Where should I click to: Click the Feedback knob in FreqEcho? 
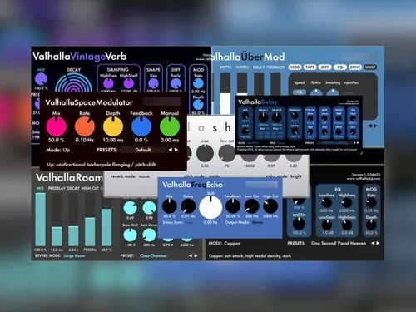[233, 206]
